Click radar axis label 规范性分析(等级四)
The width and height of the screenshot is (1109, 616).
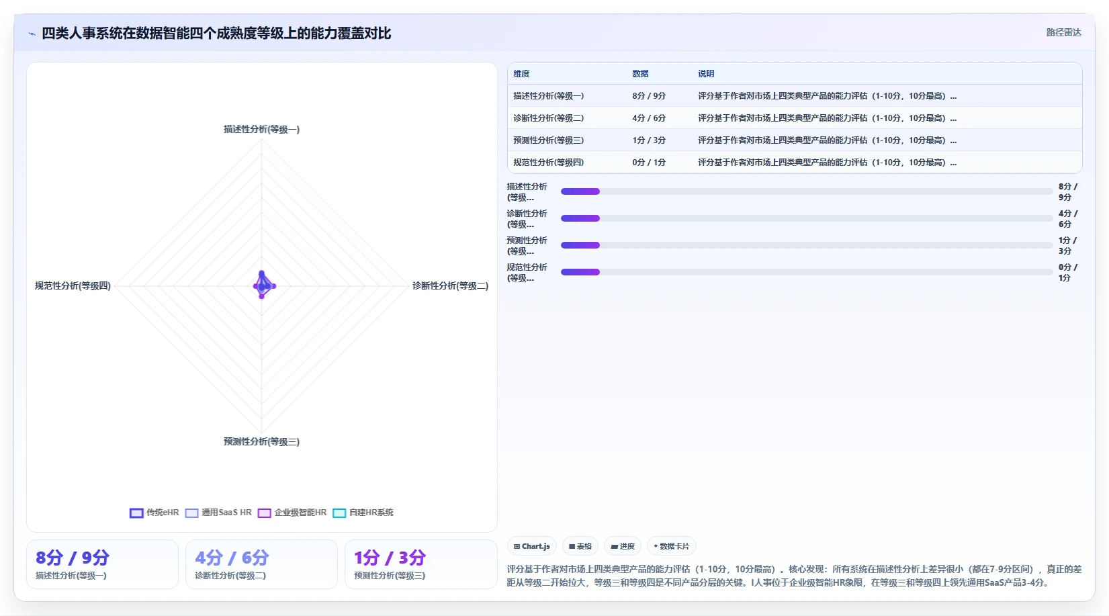(73, 286)
